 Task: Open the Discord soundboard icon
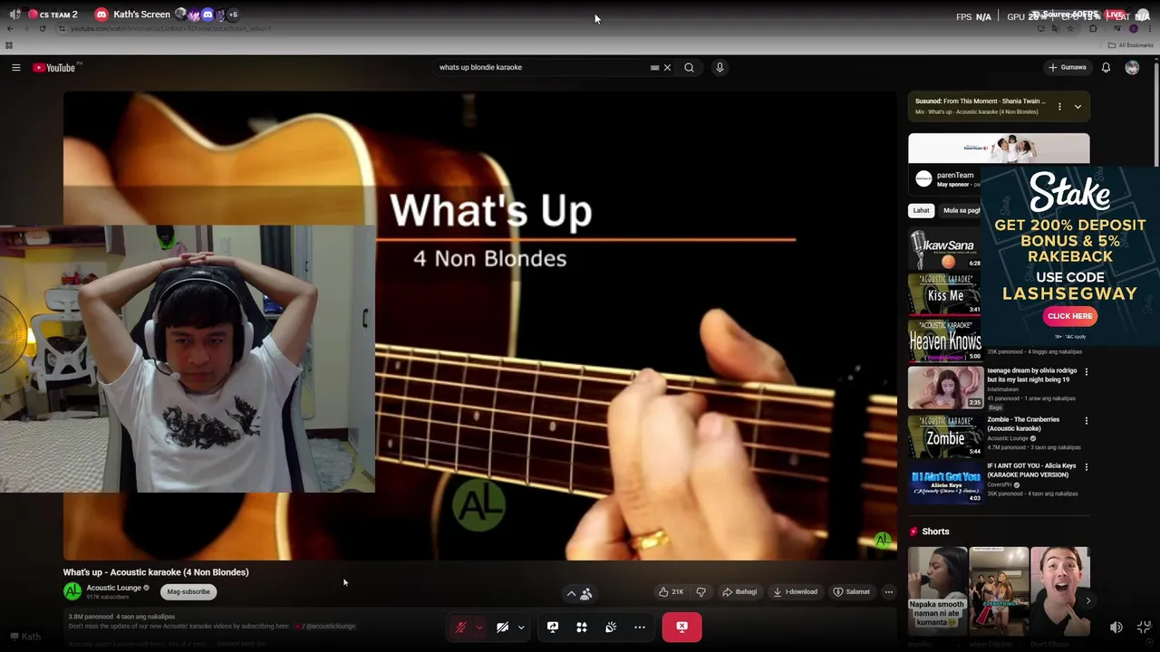pyautogui.click(x=611, y=627)
